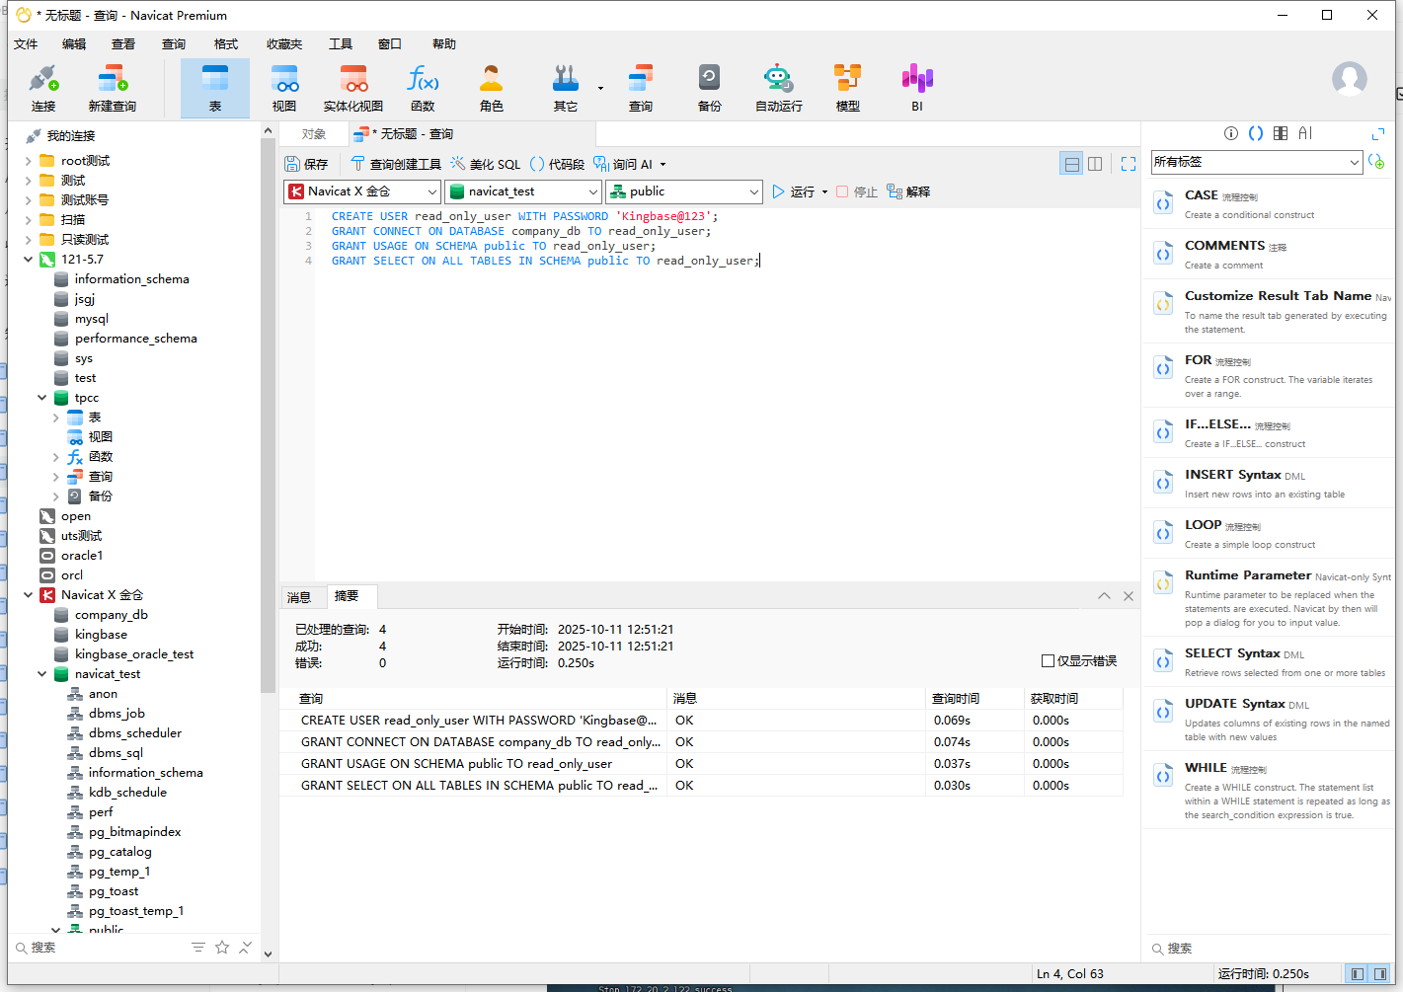This screenshot has width=1403, height=992.
Task: Open the 文件 (File) menu
Action: (x=26, y=44)
